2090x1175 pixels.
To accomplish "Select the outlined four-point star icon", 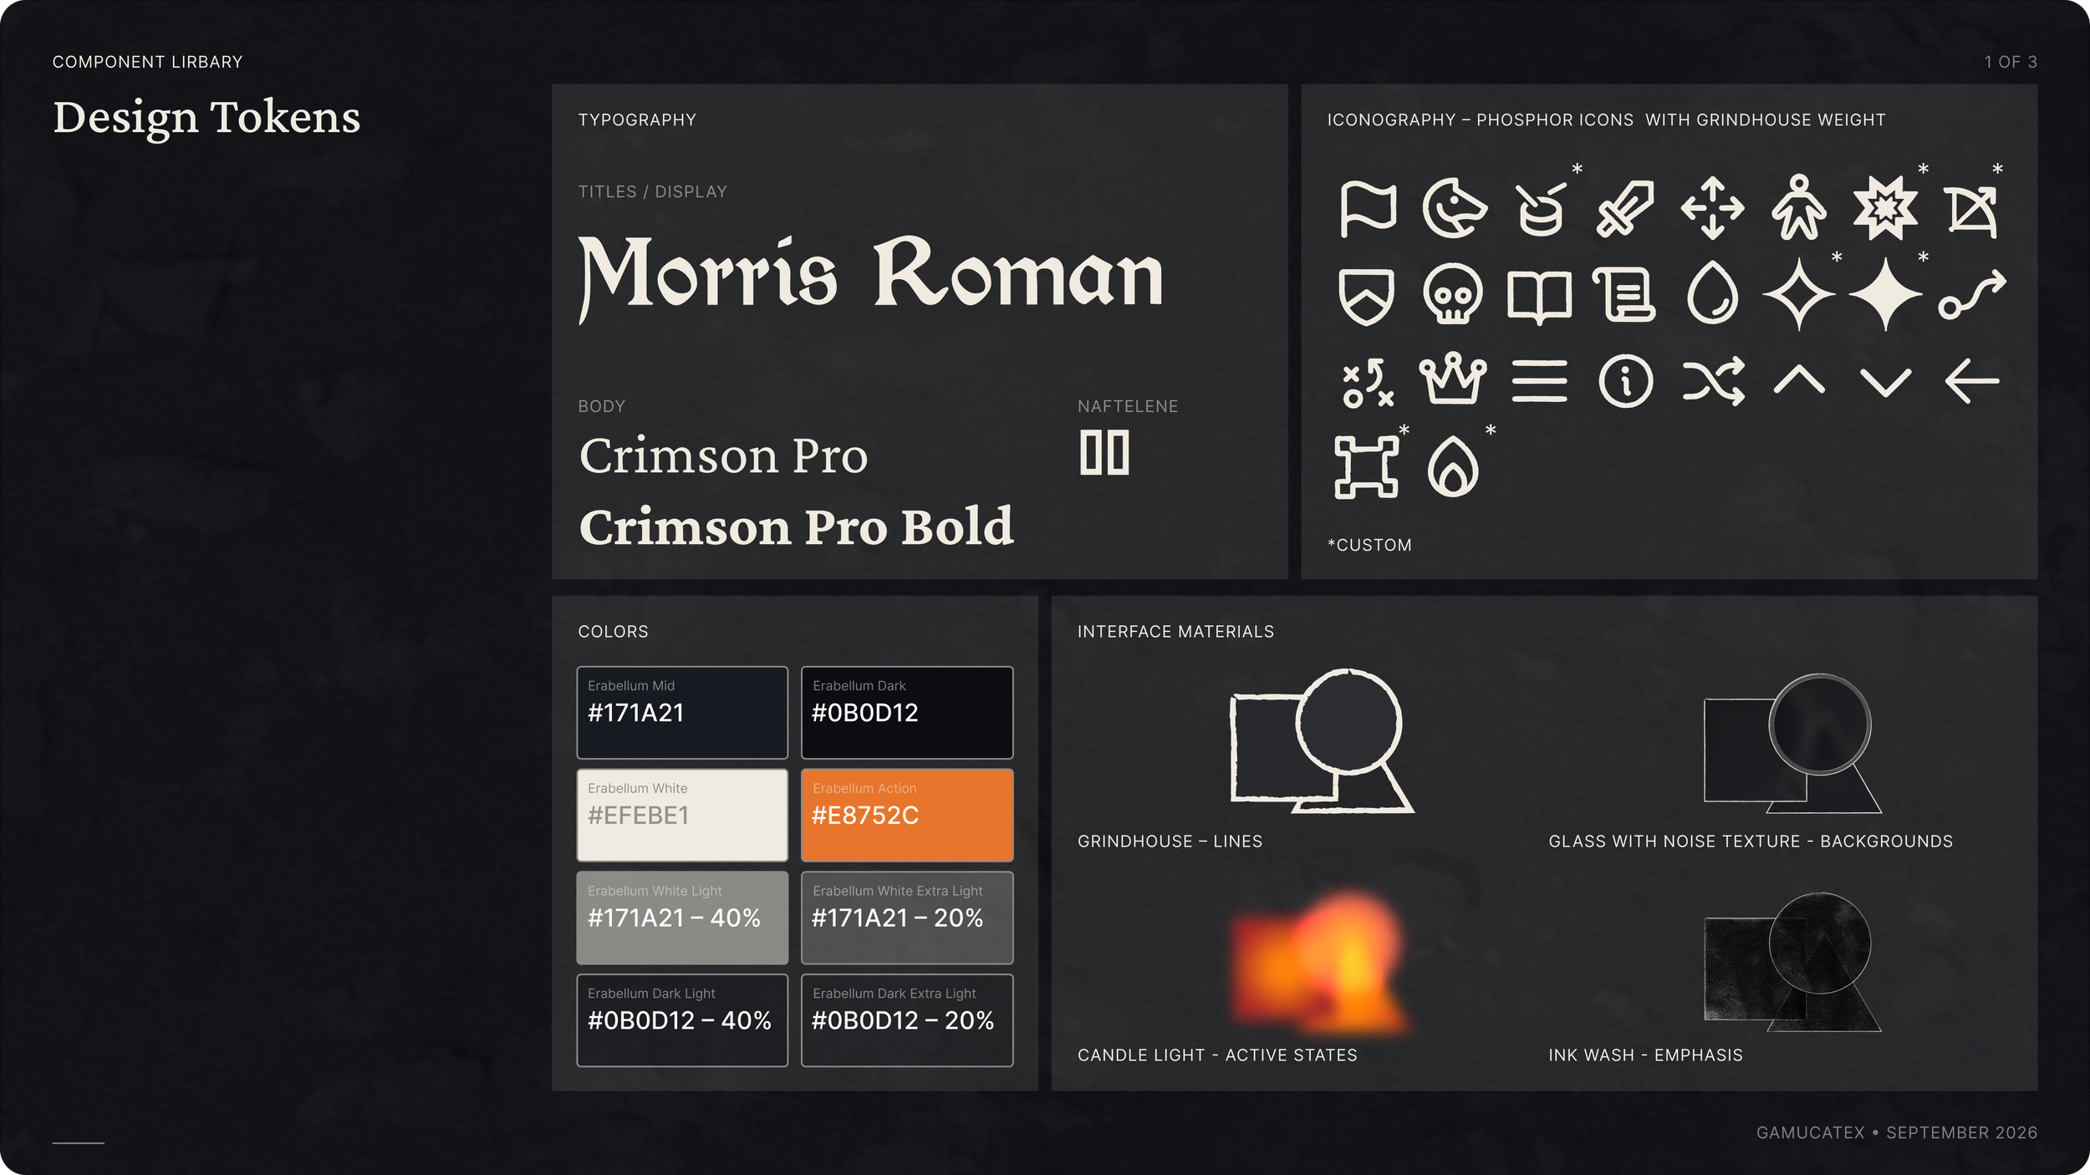I will click(x=1799, y=294).
